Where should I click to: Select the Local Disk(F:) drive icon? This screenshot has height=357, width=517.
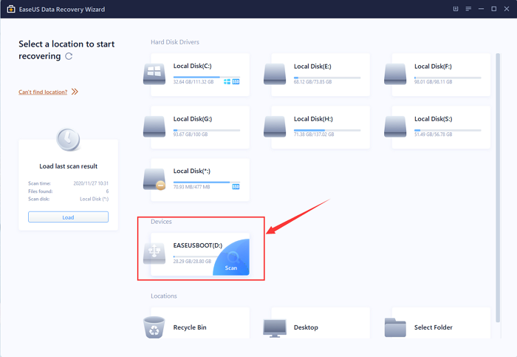(395, 74)
